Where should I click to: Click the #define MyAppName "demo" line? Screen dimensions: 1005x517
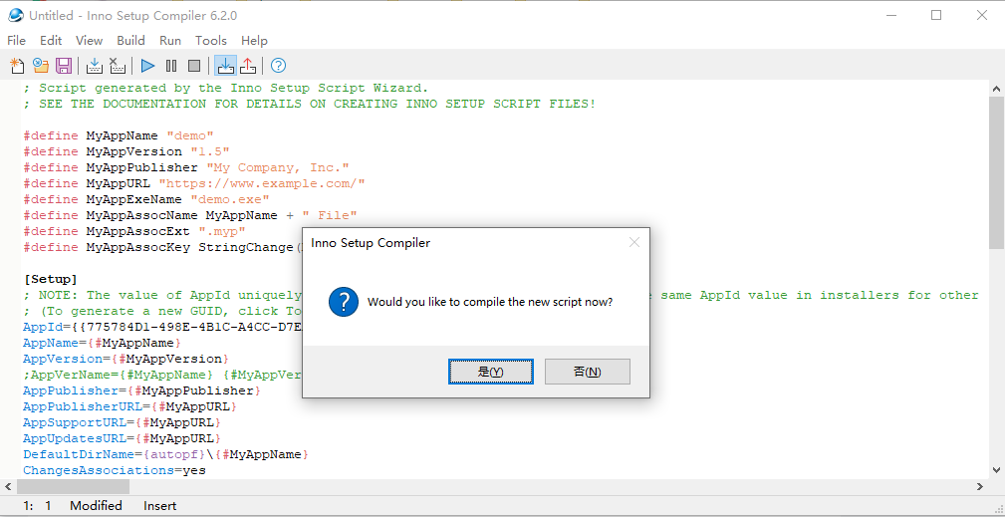click(118, 135)
